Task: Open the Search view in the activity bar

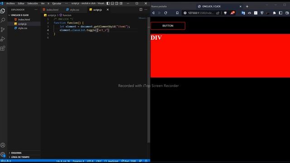Action: [3, 20]
